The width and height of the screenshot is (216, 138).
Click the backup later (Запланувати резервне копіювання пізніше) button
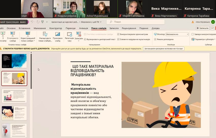click(x=163, y=48)
